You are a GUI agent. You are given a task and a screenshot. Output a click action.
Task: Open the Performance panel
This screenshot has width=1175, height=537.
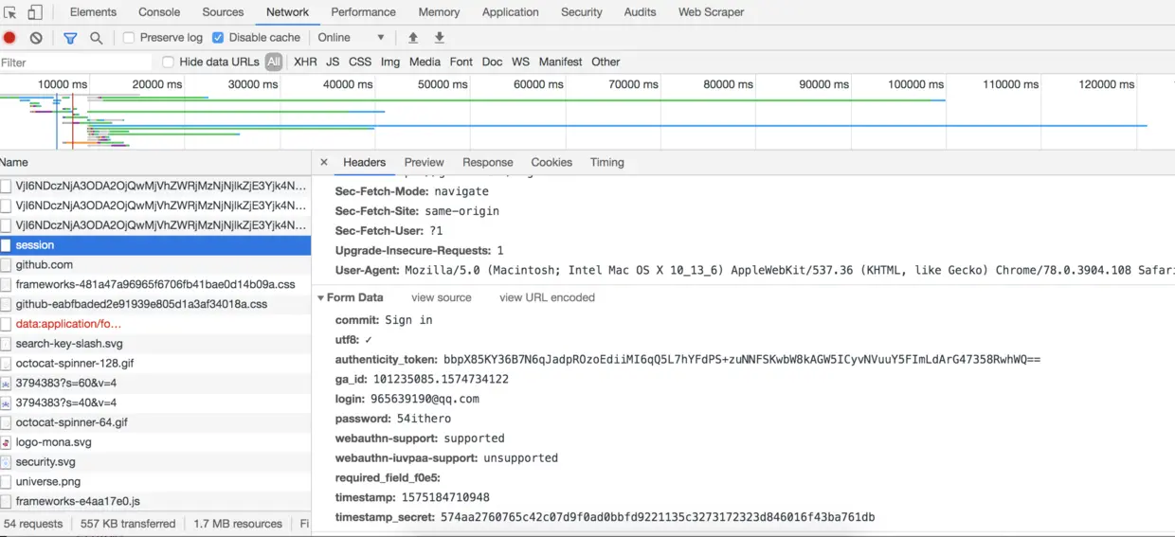363,12
